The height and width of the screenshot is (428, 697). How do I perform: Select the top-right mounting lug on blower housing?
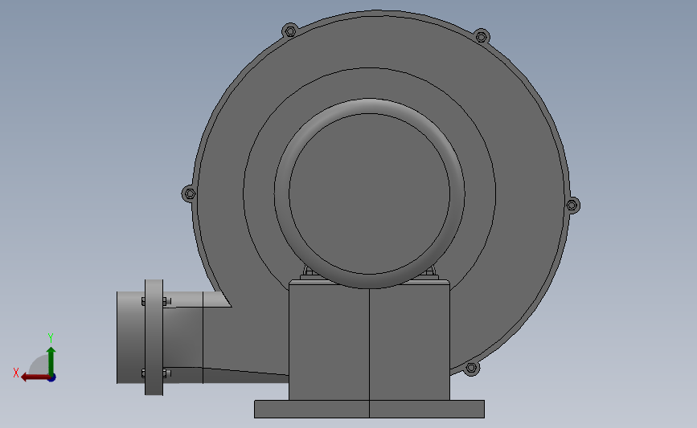(x=481, y=36)
